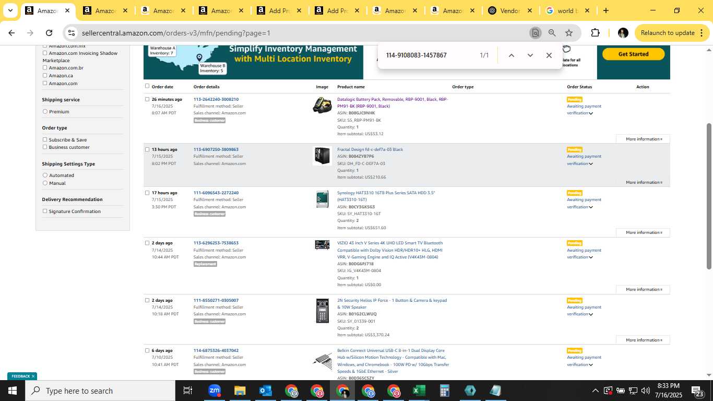Open Outlook from taskbar
Image resolution: width=713 pixels, height=401 pixels.
tap(265, 391)
